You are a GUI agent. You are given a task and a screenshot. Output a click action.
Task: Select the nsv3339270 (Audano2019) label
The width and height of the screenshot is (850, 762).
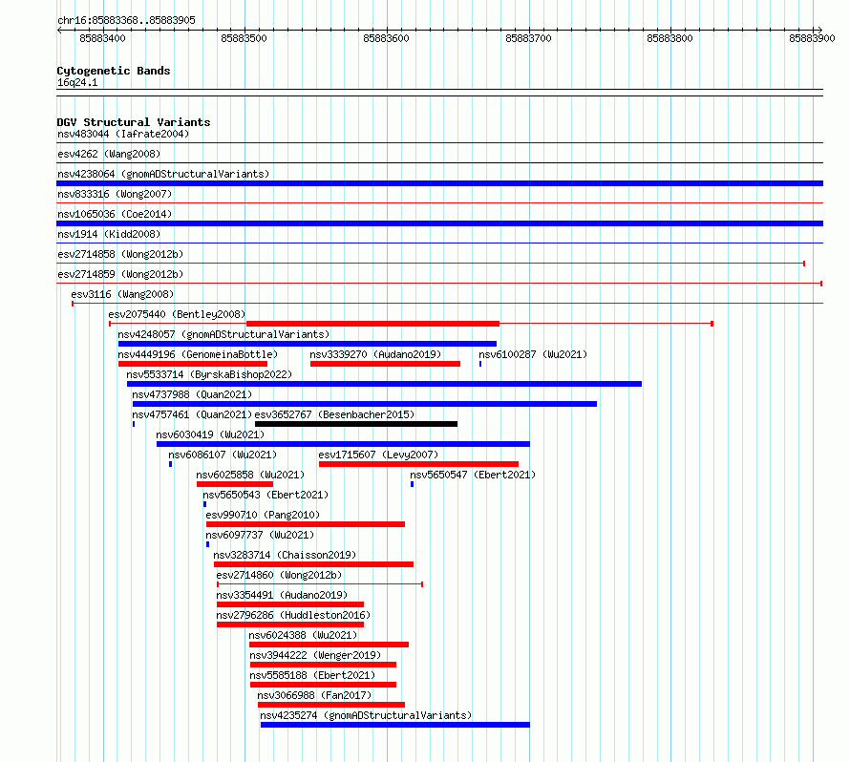(x=375, y=354)
